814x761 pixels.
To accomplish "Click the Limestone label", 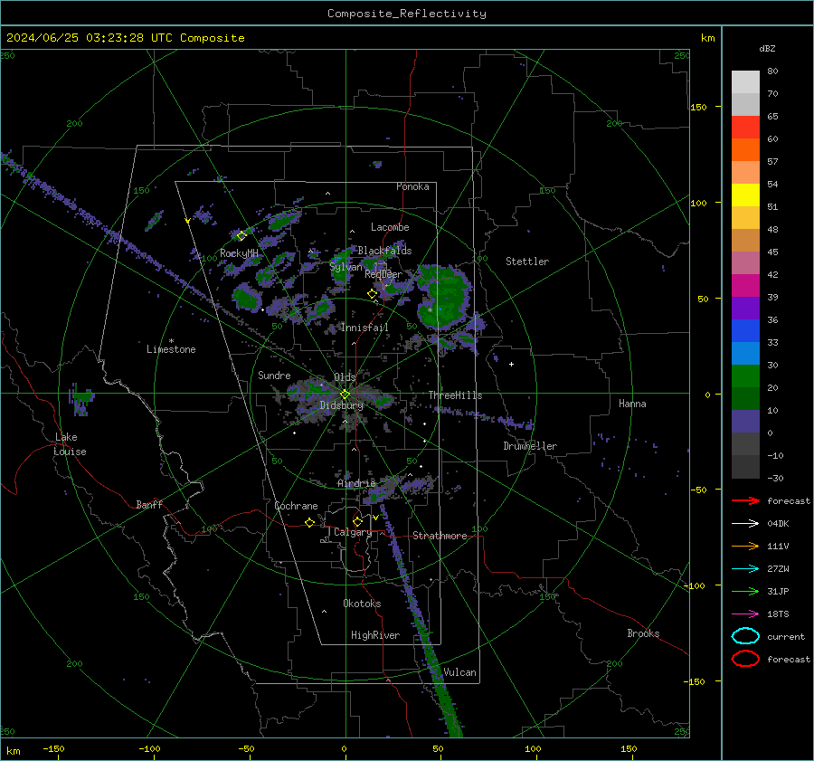I will 171,349.
